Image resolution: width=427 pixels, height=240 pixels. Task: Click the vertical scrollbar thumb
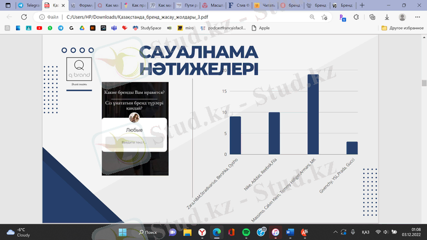[x=424, y=83]
